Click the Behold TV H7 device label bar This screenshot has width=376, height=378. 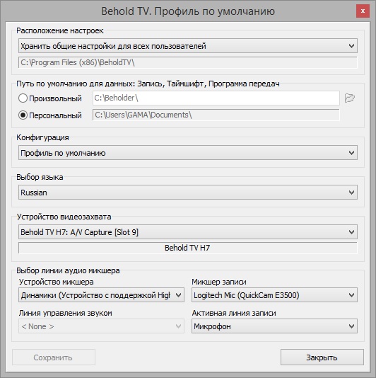pos(188,248)
